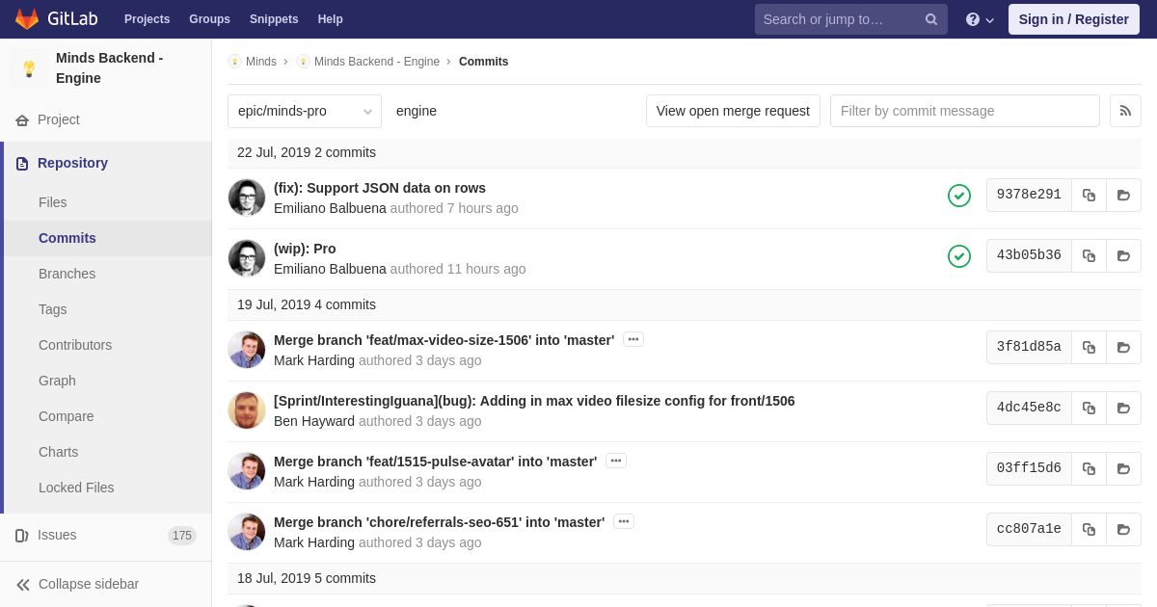Select Graph in the sidebar
Image resolution: width=1157 pixels, height=607 pixels.
tap(57, 381)
